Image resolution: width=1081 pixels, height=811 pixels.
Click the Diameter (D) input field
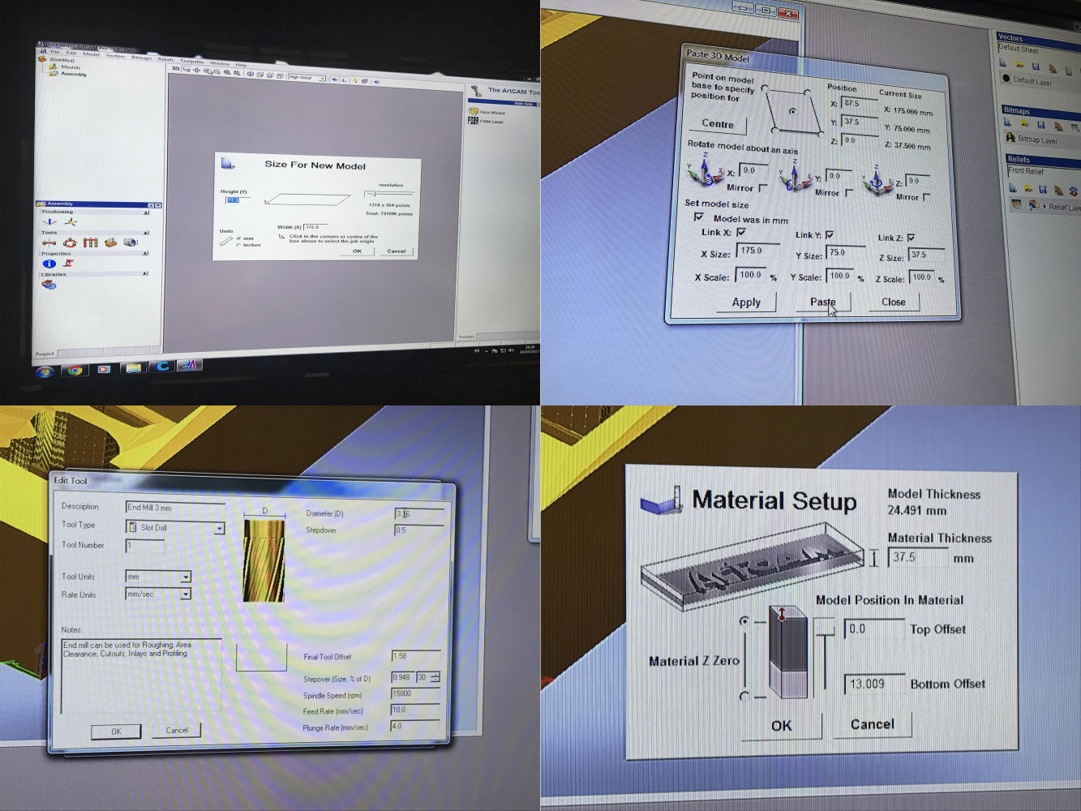click(419, 514)
